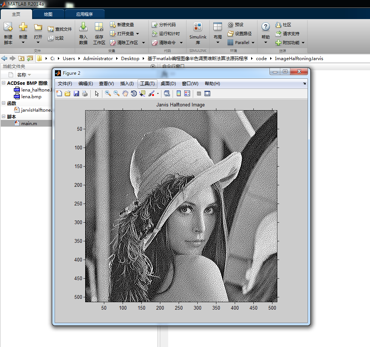
Task: Switch to the Plots ribbon tab (绘图)
Action: 48,14
